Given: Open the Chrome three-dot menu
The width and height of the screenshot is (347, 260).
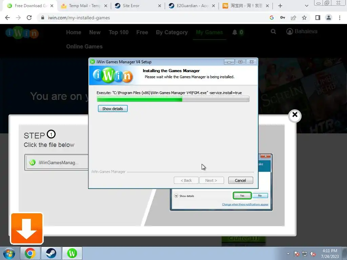Looking at the screenshot, I should click(x=340, y=18).
